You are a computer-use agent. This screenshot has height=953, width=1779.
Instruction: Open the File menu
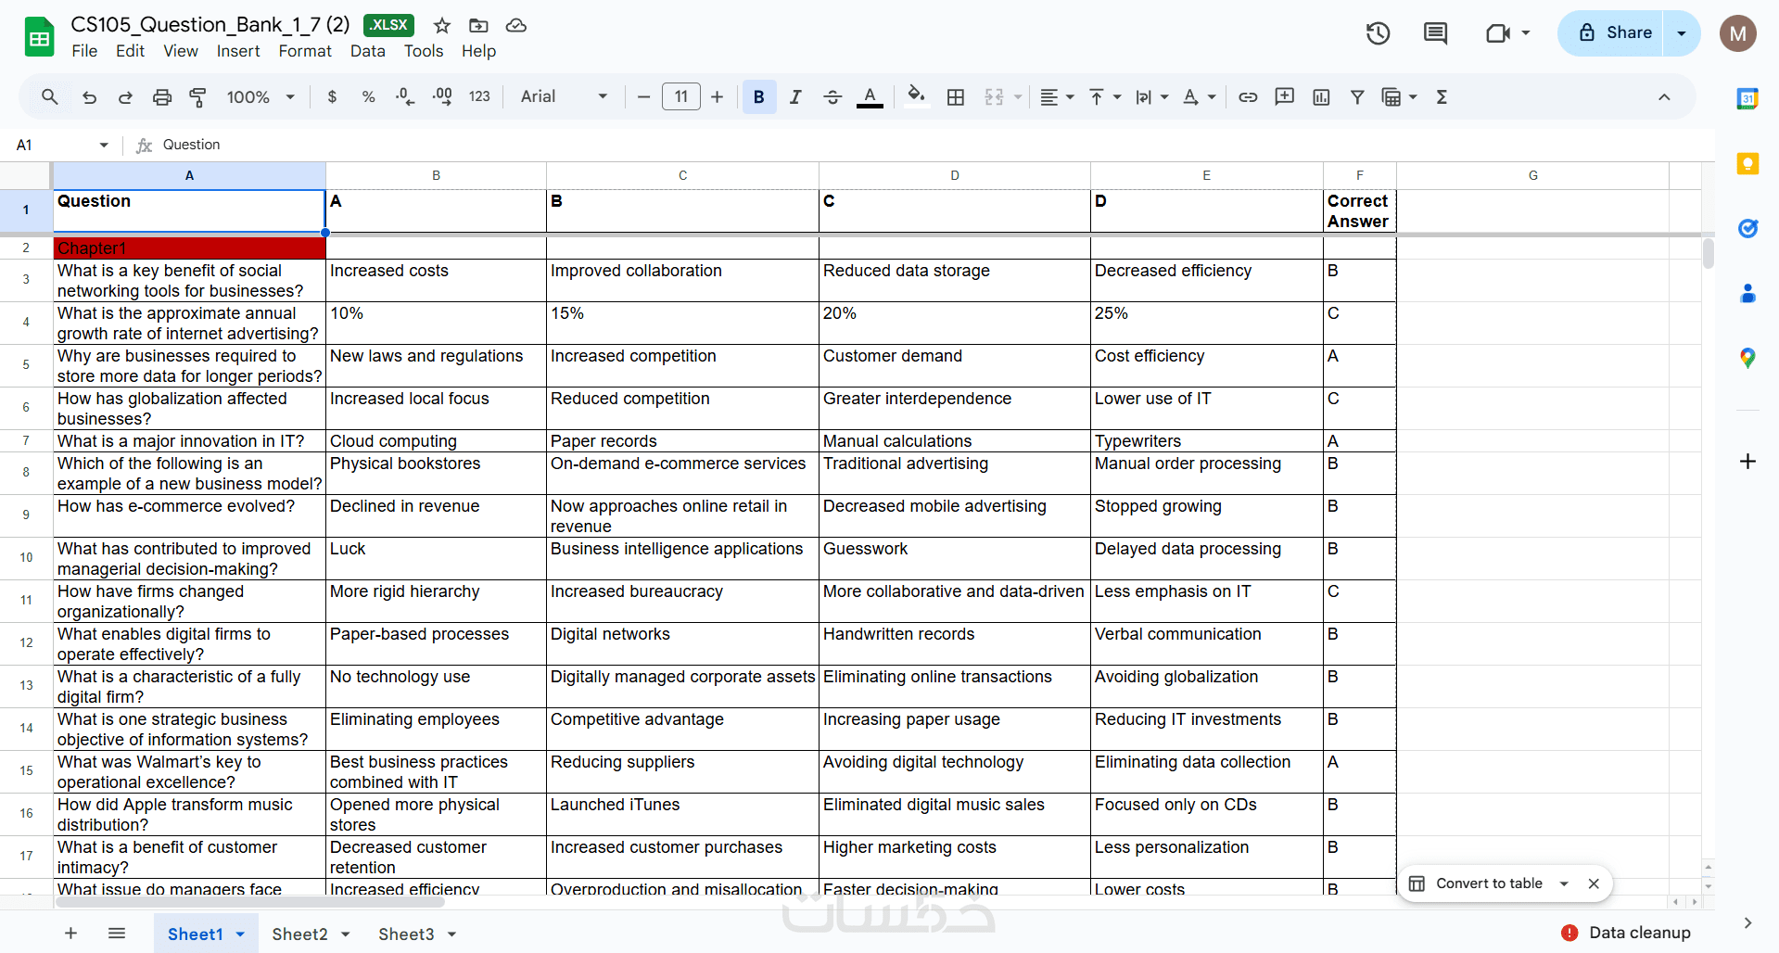click(84, 51)
